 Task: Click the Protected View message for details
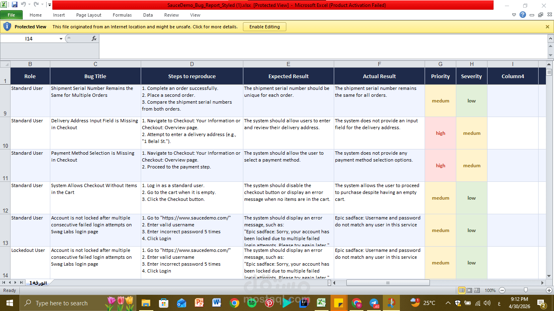[x=145, y=27]
